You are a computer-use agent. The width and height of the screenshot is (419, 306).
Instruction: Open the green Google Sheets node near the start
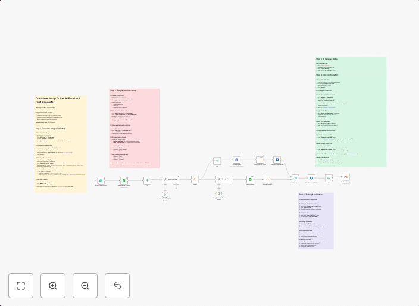[124, 180]
